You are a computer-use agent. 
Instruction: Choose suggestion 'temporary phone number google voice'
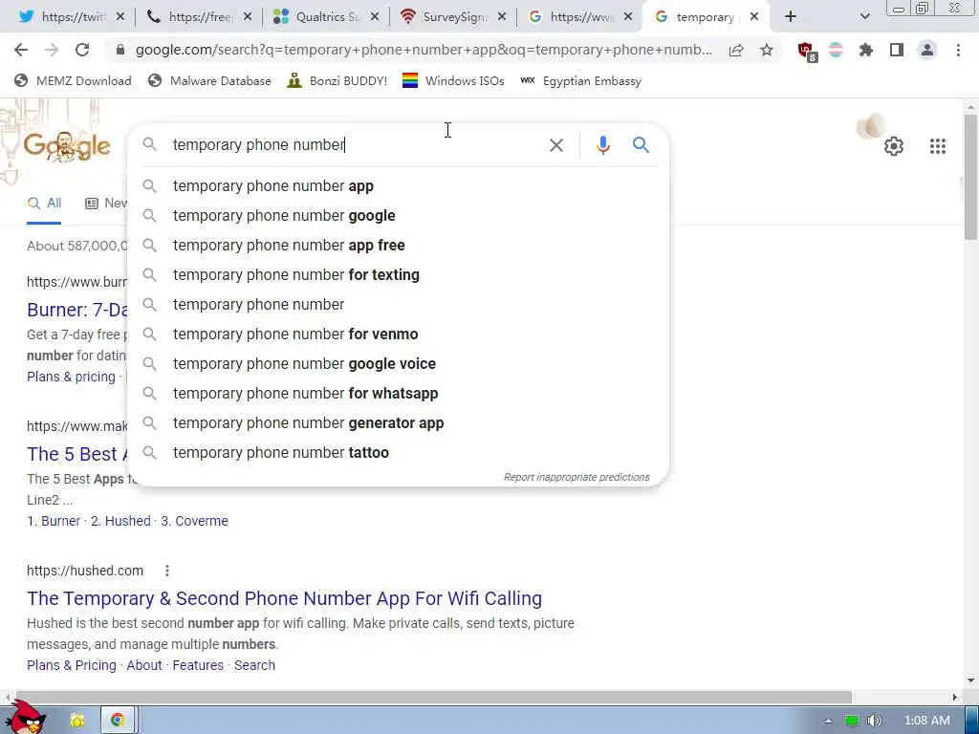(398, 364)
